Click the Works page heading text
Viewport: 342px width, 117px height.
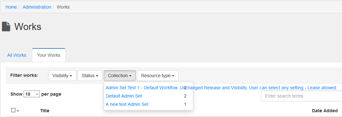(x=28, y=26)
